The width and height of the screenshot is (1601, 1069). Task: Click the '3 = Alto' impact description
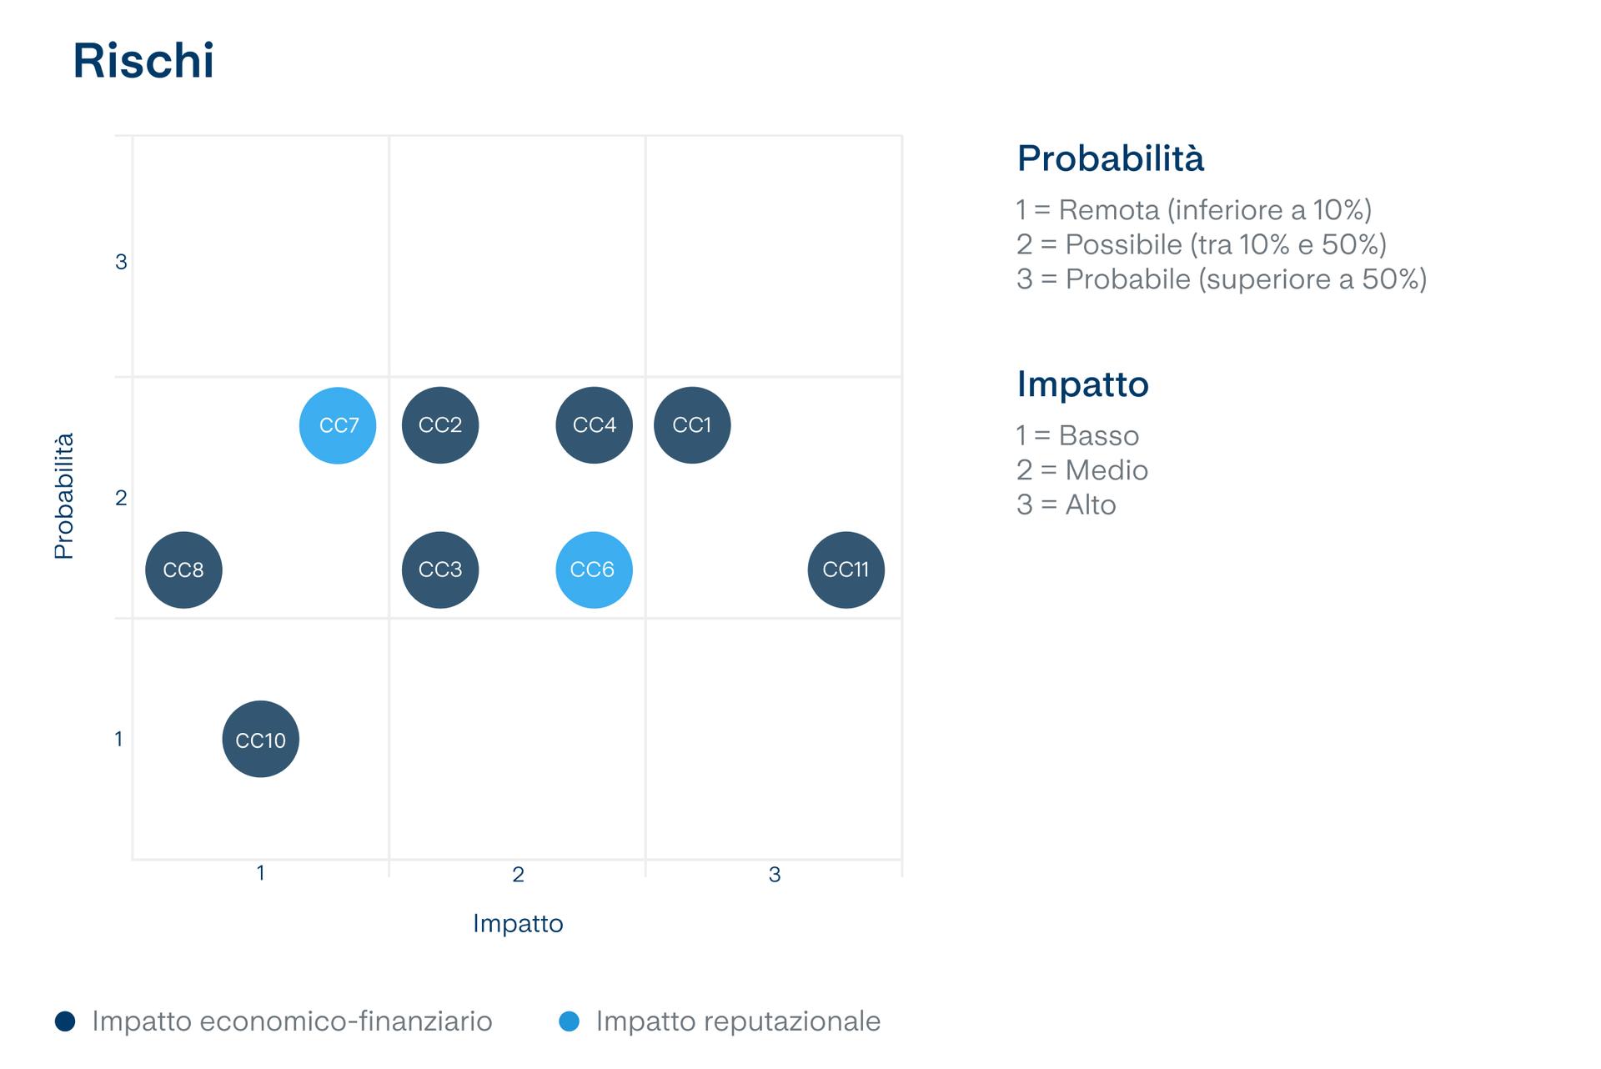pos(1066,505)
